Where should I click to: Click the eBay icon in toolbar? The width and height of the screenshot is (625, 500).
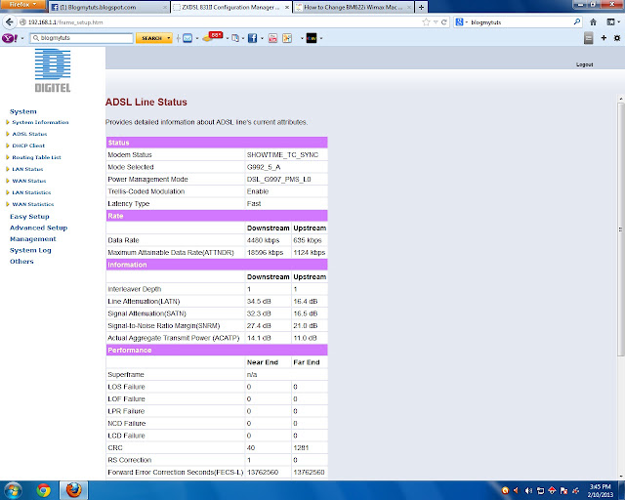coord(312,38)
